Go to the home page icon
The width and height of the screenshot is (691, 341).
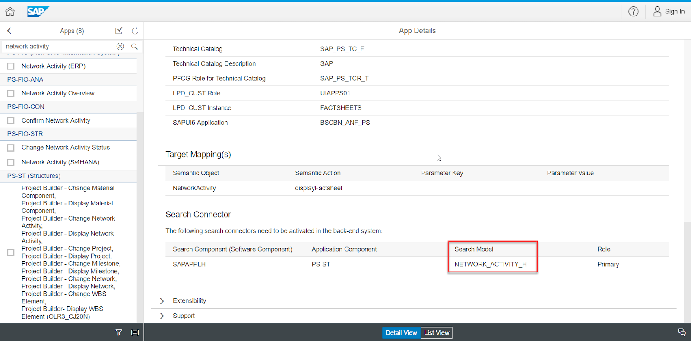10,12
